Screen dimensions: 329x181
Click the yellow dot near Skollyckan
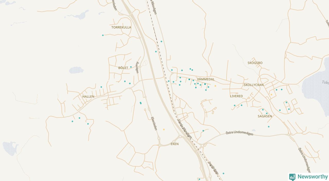tap(271, 95)
